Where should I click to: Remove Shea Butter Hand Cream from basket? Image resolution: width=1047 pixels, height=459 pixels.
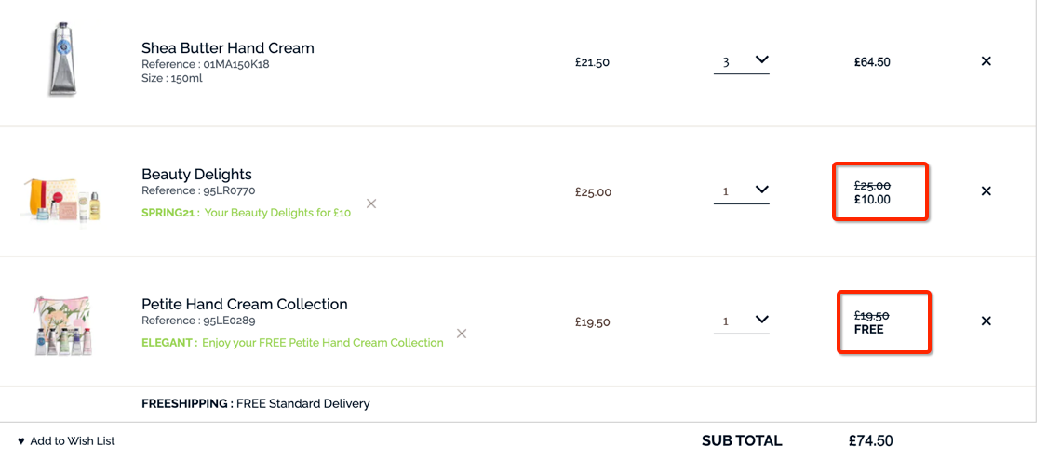coord(986,61)
